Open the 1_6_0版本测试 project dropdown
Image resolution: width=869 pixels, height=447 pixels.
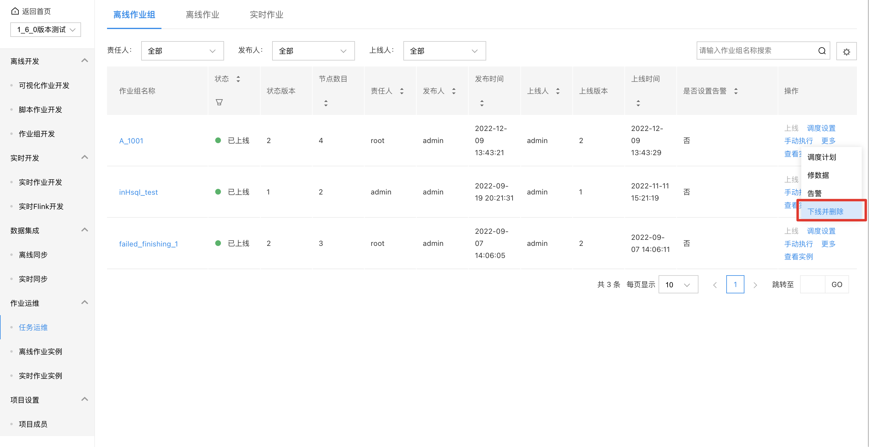(x=46, y=30)
